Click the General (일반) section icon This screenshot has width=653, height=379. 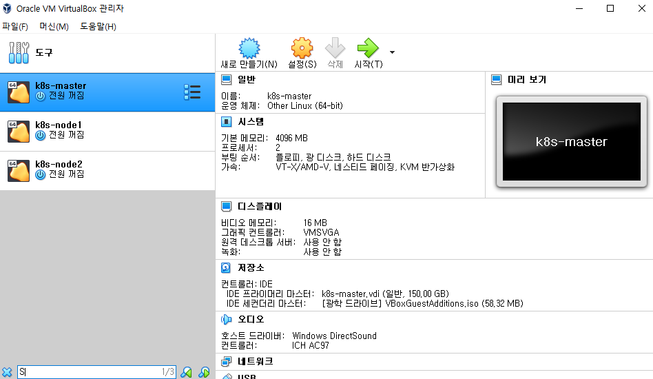click(x=226, y=79)
